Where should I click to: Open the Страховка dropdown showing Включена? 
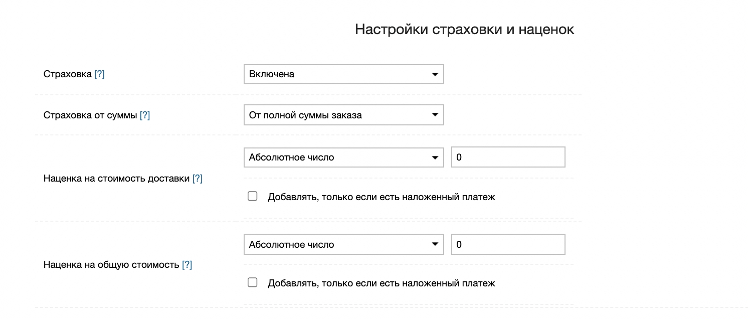(343, 74)
